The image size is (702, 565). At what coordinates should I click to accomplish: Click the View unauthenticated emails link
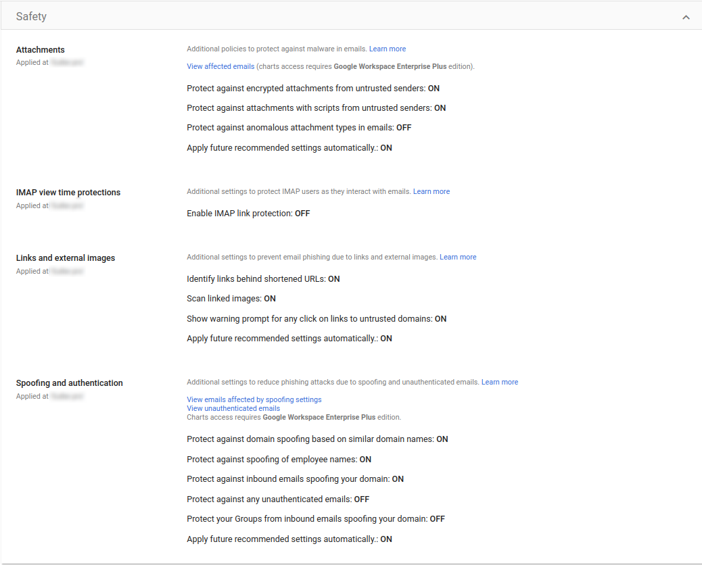233,408
